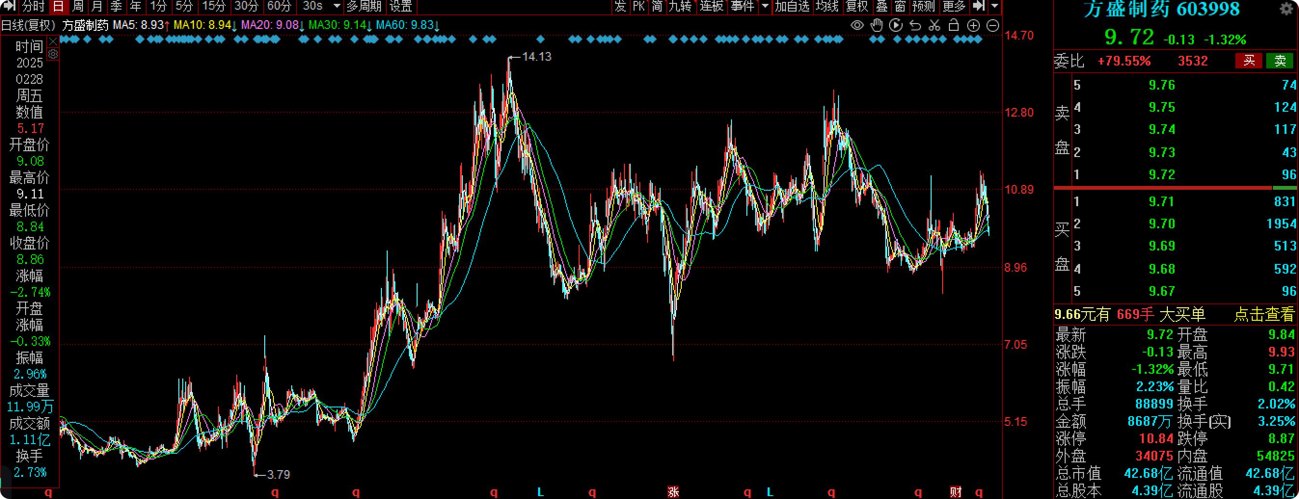Expand the 更多 more menu
The image size is (1299, 499).
pos(954,6)
